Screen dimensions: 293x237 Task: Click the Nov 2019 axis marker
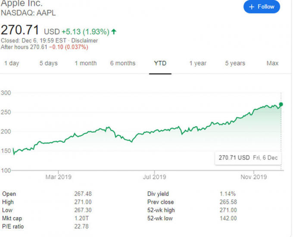tap(254, 177)
